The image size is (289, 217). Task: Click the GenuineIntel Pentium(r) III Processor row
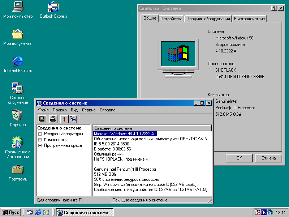(x=125, y=169)
